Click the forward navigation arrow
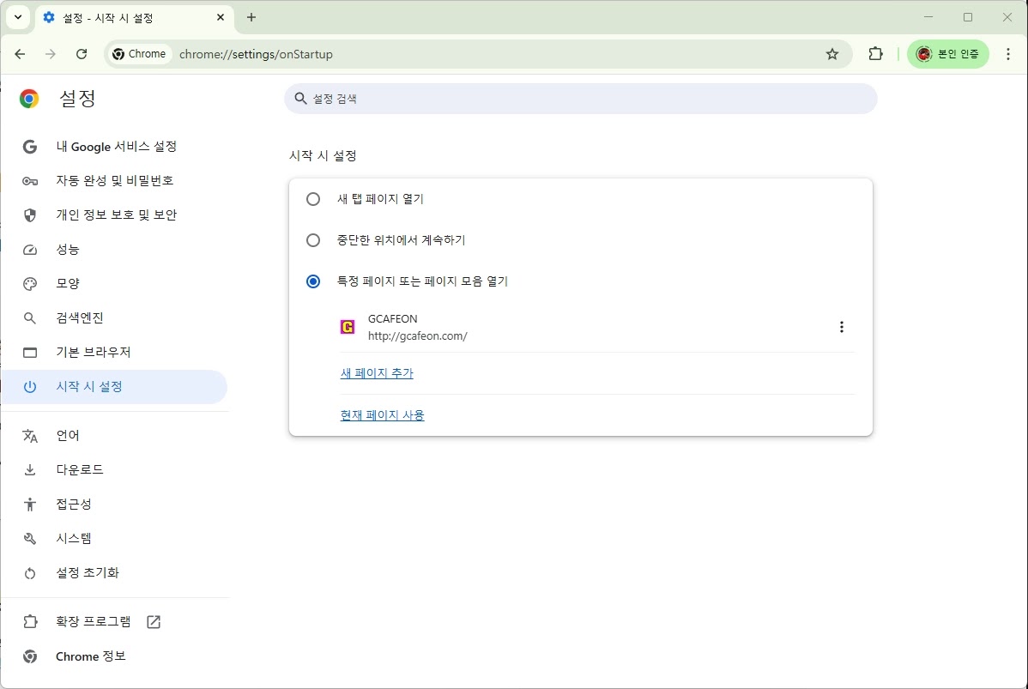 click(x=51, y=54)
